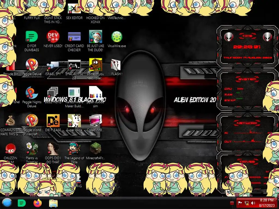Viewport: 279px width, 209px height.
Task: Click the DRIVES widget header
Action: tap(247, 162)
